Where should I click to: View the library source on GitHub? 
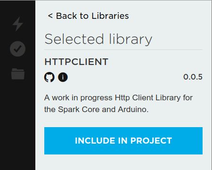pos(49,77)
